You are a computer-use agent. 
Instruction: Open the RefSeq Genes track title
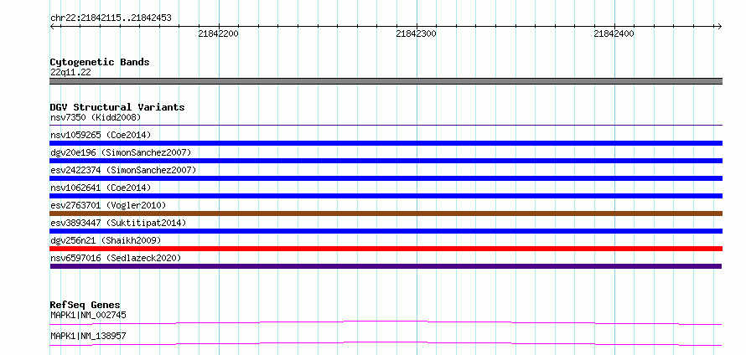85,305
